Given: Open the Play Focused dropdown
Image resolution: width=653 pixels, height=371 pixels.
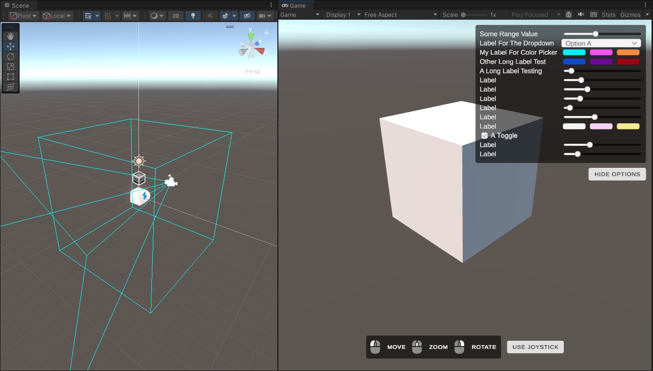Looking at the screenshot, I should [535, 15].
